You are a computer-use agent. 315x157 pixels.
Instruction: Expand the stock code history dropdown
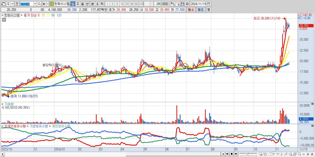35,4
